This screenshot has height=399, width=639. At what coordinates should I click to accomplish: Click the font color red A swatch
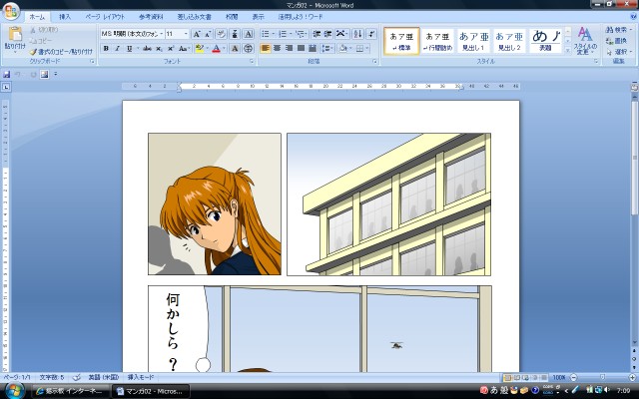(216, 48)
